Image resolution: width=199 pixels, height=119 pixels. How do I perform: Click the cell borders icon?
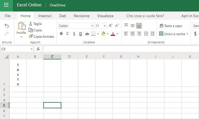point(93,33)
